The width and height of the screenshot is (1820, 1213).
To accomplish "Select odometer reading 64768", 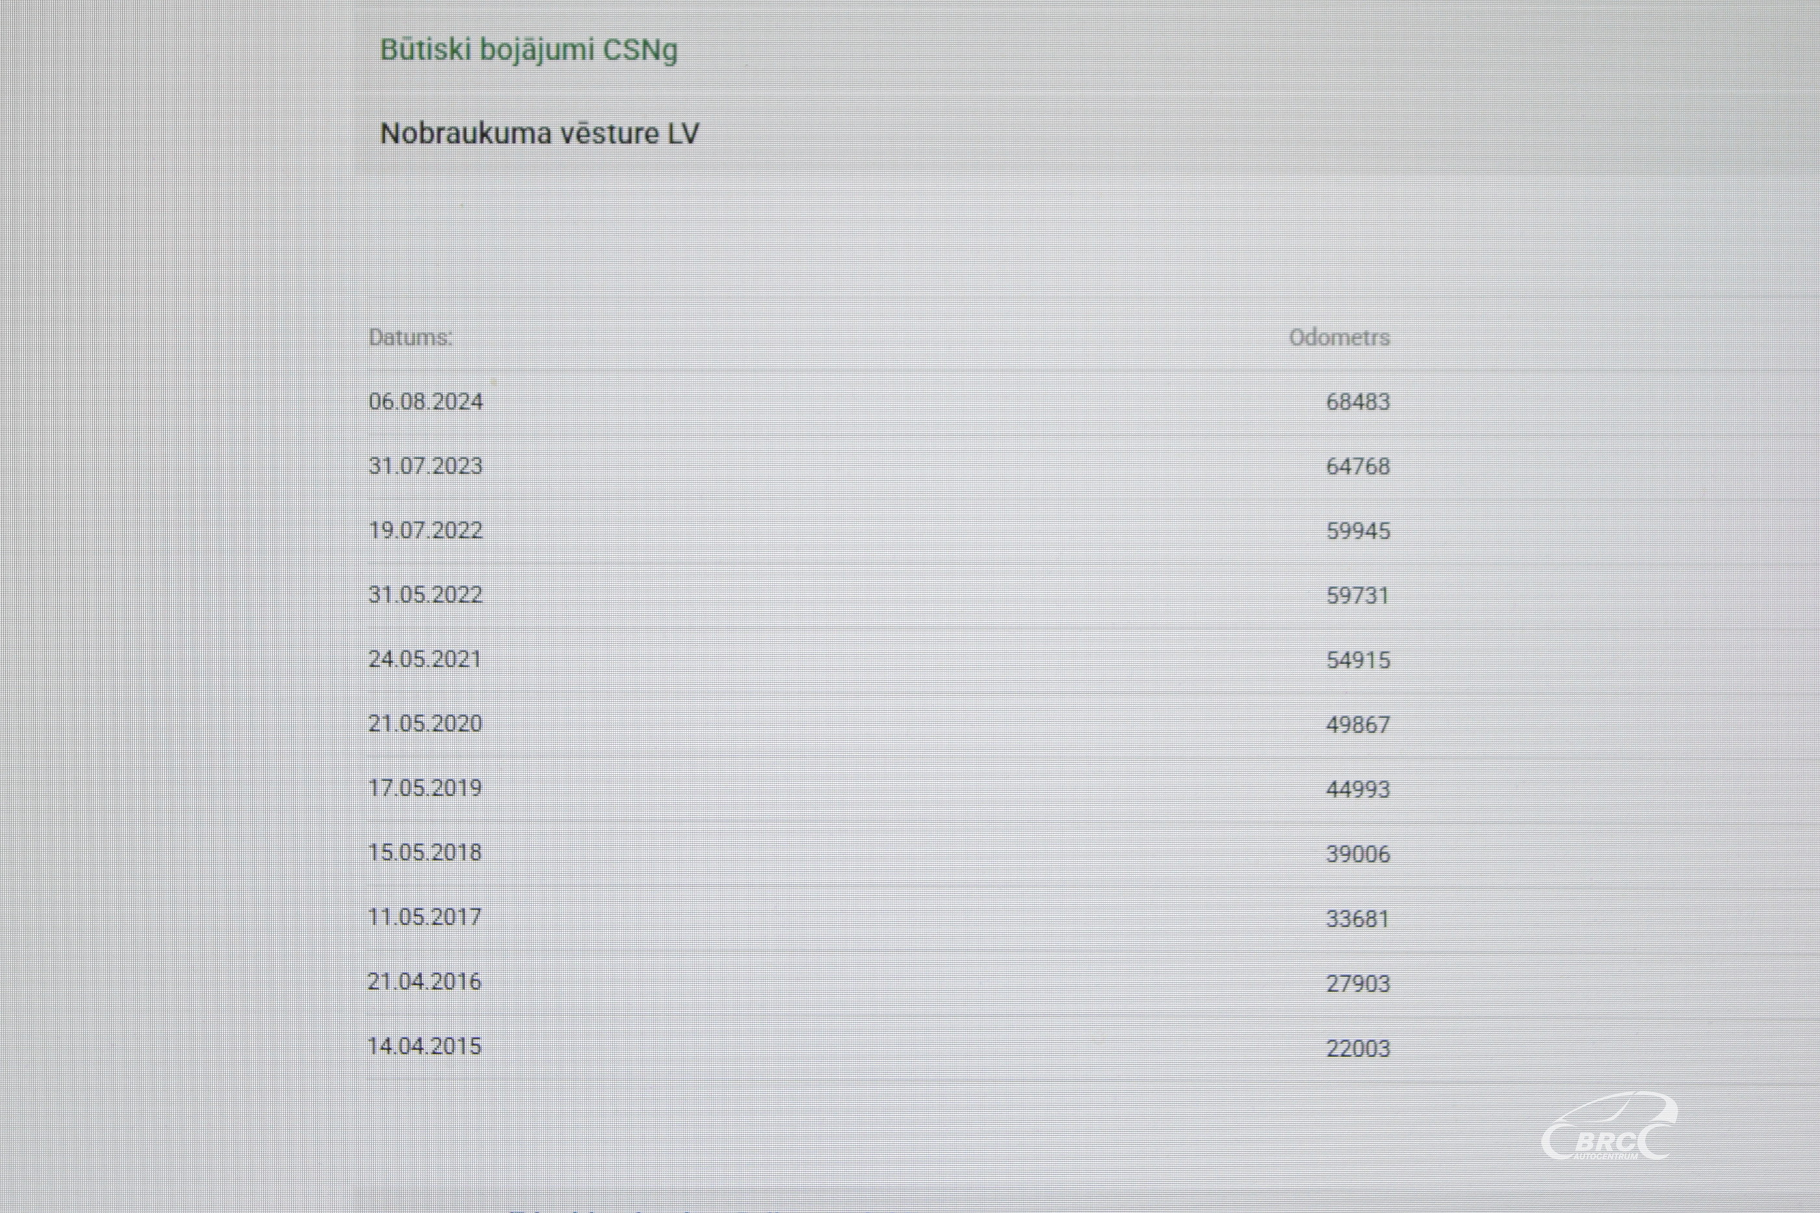I will (1358, 466).
